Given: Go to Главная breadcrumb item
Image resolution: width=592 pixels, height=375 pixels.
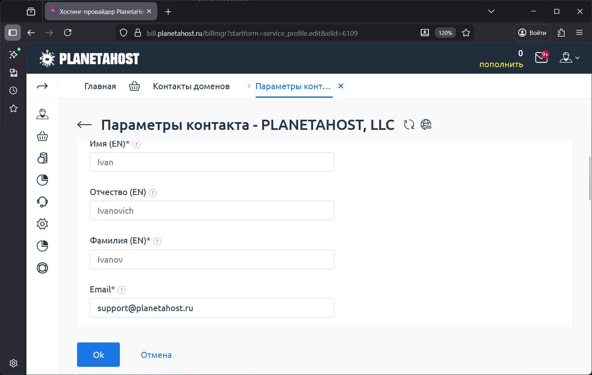Looking at the screenshot, I should coord(100,86).
